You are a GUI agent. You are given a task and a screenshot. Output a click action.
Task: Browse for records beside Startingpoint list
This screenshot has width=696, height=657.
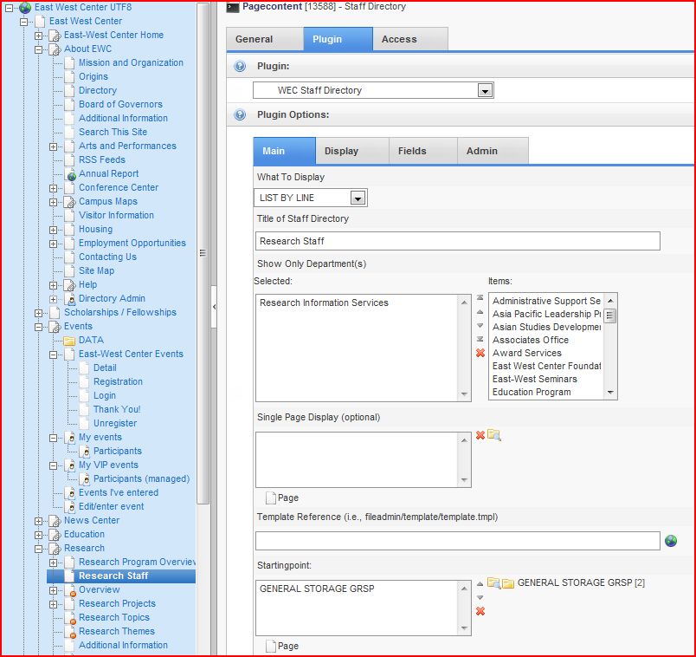[x=494, y=582]
